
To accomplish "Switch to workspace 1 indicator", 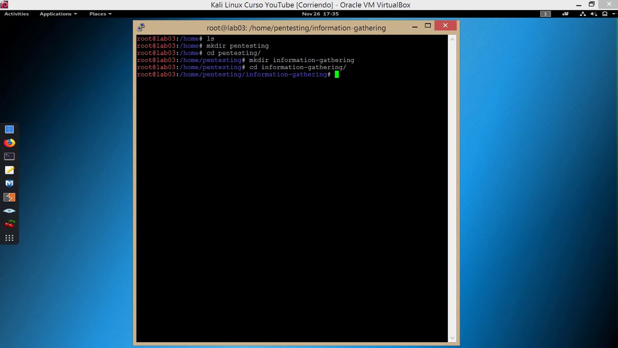I will (x=546, y=14).
